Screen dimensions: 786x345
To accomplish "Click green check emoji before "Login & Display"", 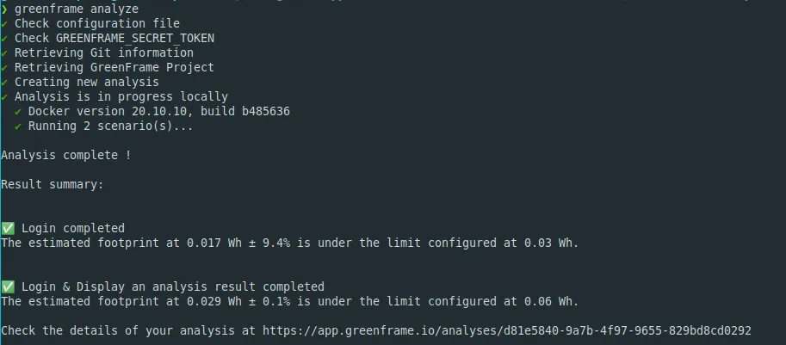I will 8,286.
